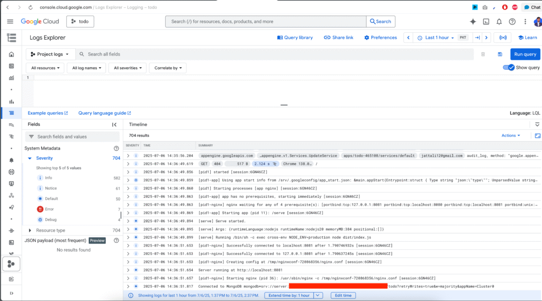The image size is (542, 301).
Task: Click Extend time by: 1 hour button
Action: [x=289, y=296]
